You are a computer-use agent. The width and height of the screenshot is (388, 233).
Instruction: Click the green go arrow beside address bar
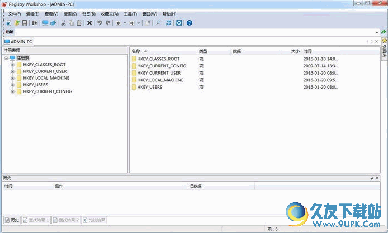tap(384, 32)
